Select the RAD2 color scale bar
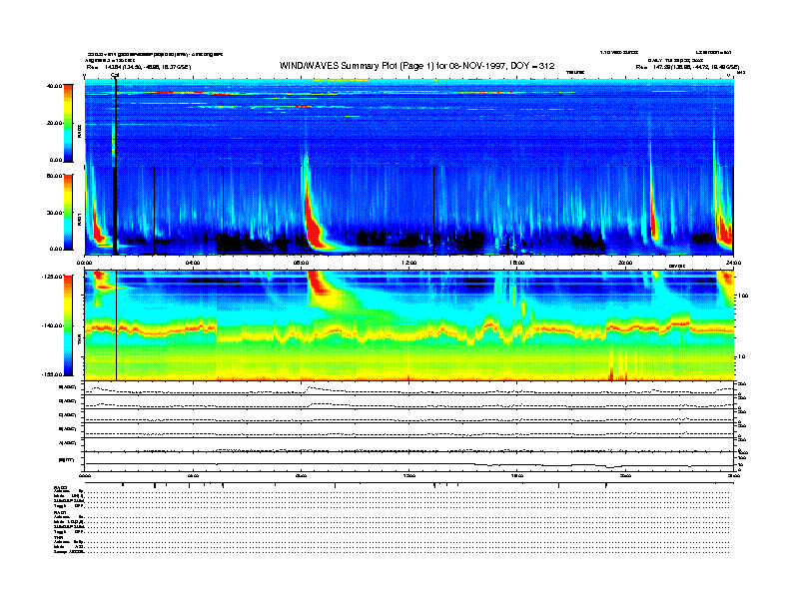The width and height of the screenshot is (791, 611). pos(68,123)
